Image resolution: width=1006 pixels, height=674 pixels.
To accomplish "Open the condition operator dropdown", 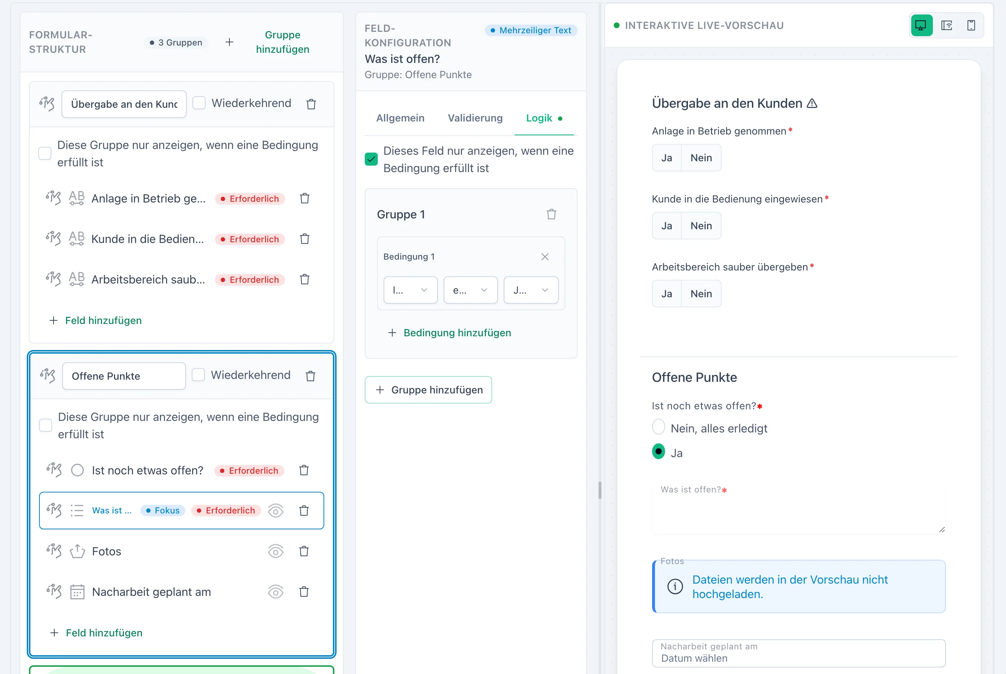I will pos(470,290).
